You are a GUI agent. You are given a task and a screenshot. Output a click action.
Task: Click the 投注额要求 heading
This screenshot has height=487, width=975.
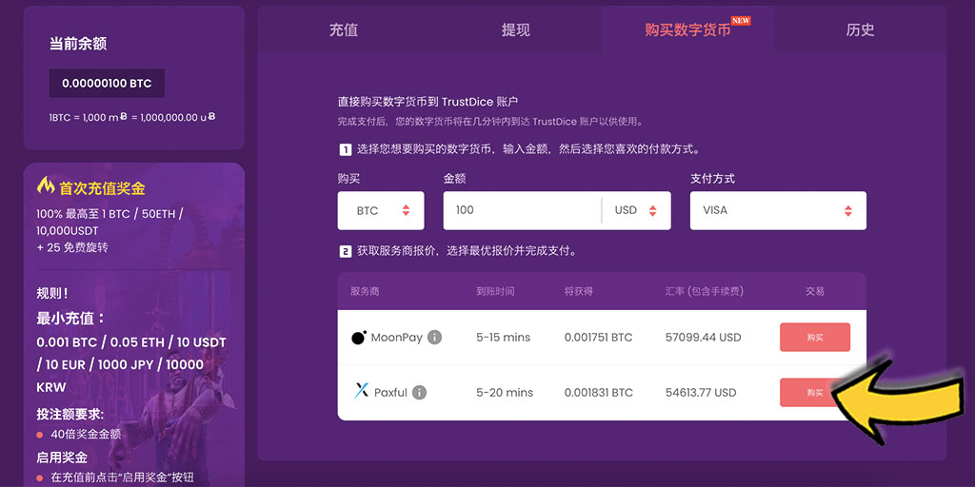click(x=70, y=415)
